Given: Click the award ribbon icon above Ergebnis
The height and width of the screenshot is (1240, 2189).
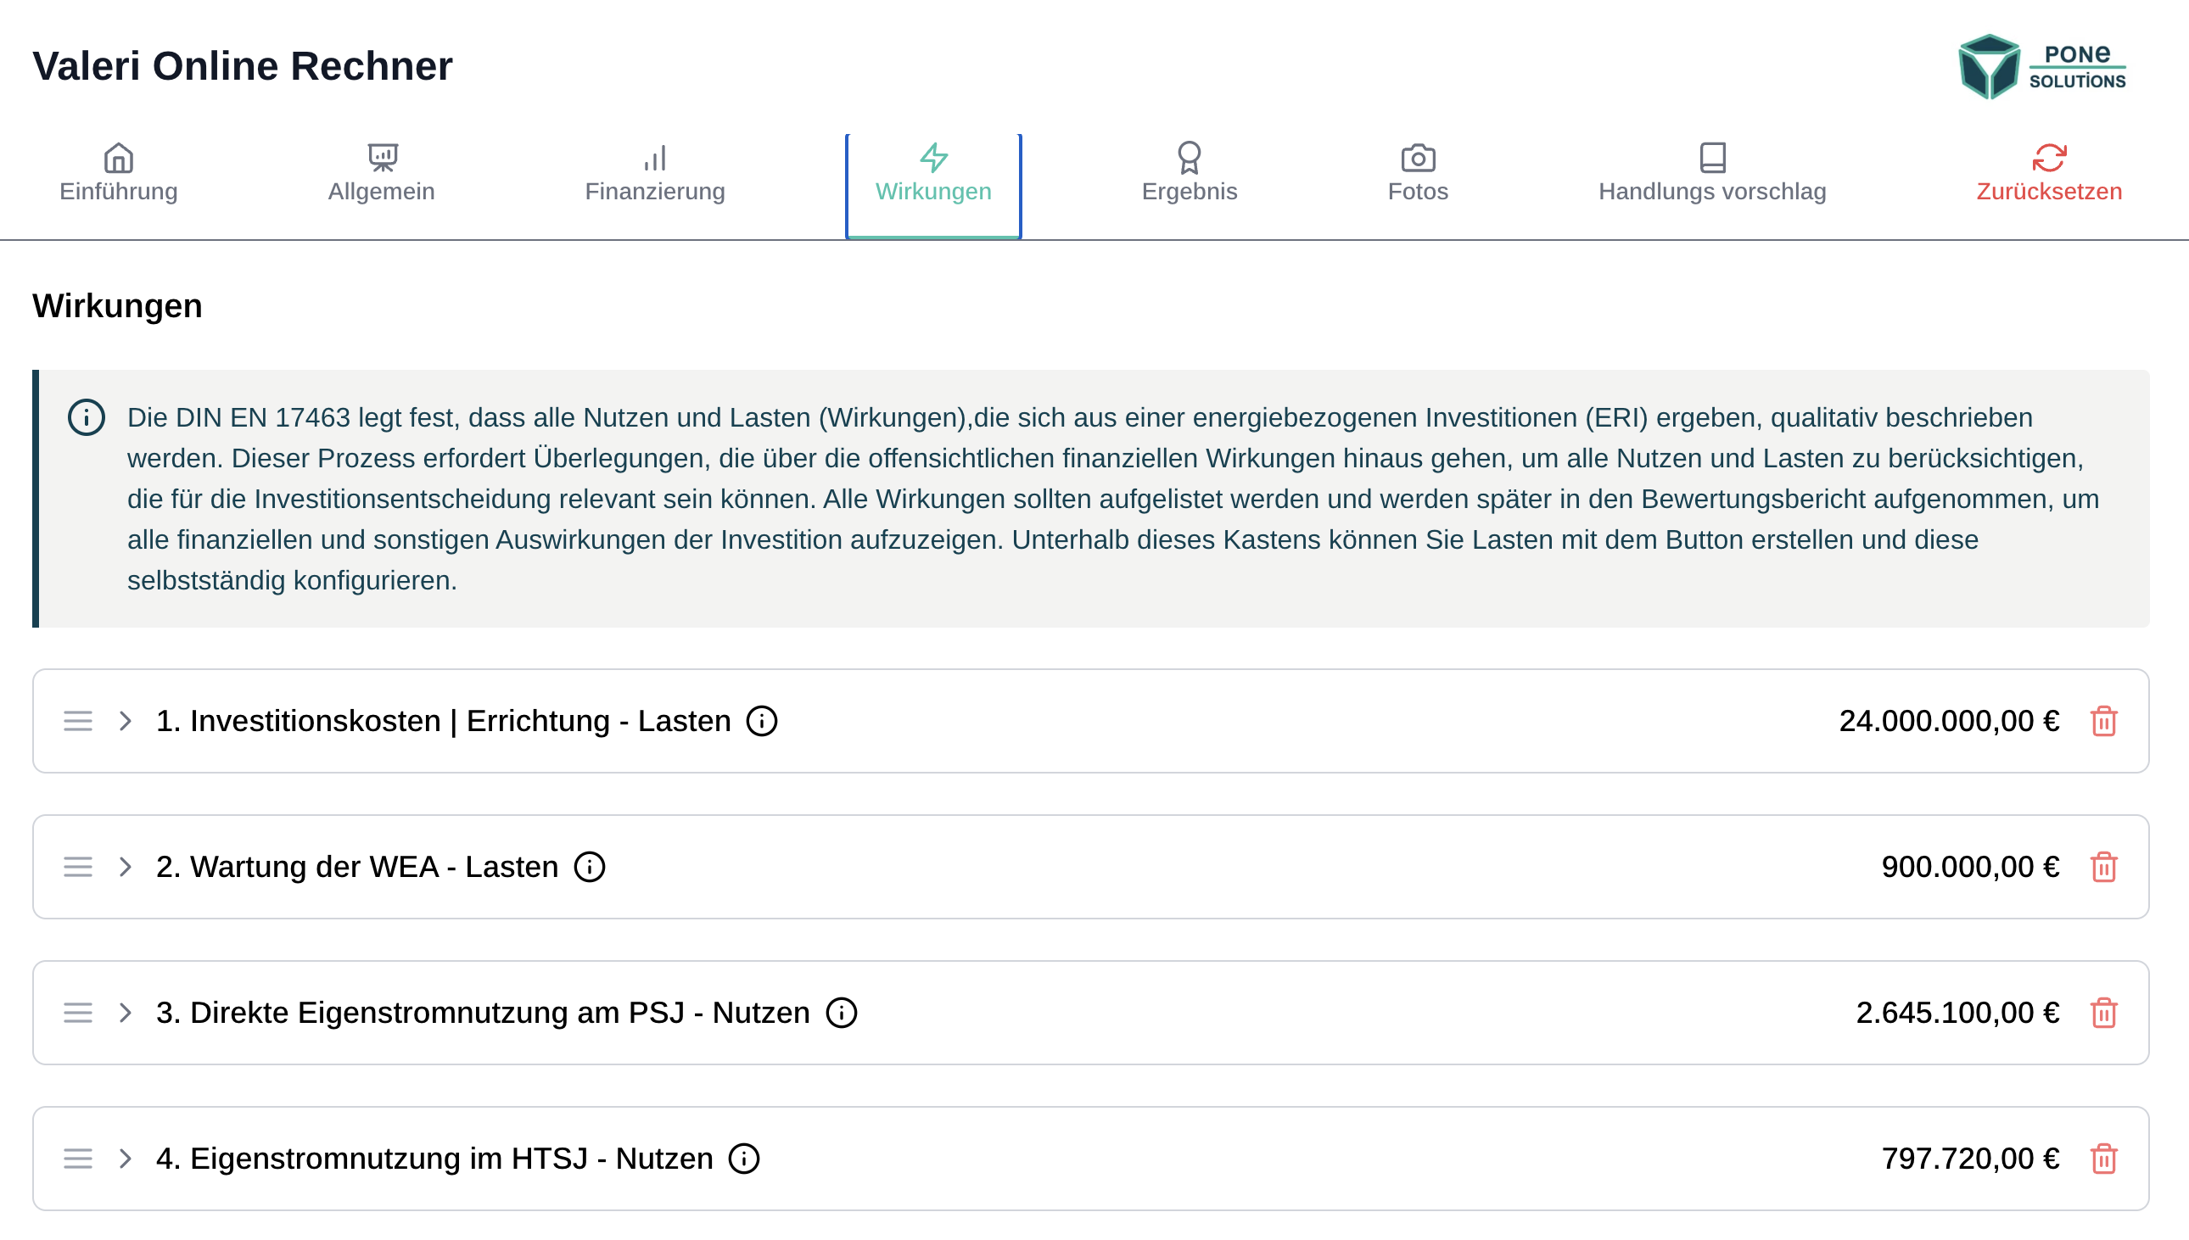Looking at the screenshot, I should [1189, 158].
